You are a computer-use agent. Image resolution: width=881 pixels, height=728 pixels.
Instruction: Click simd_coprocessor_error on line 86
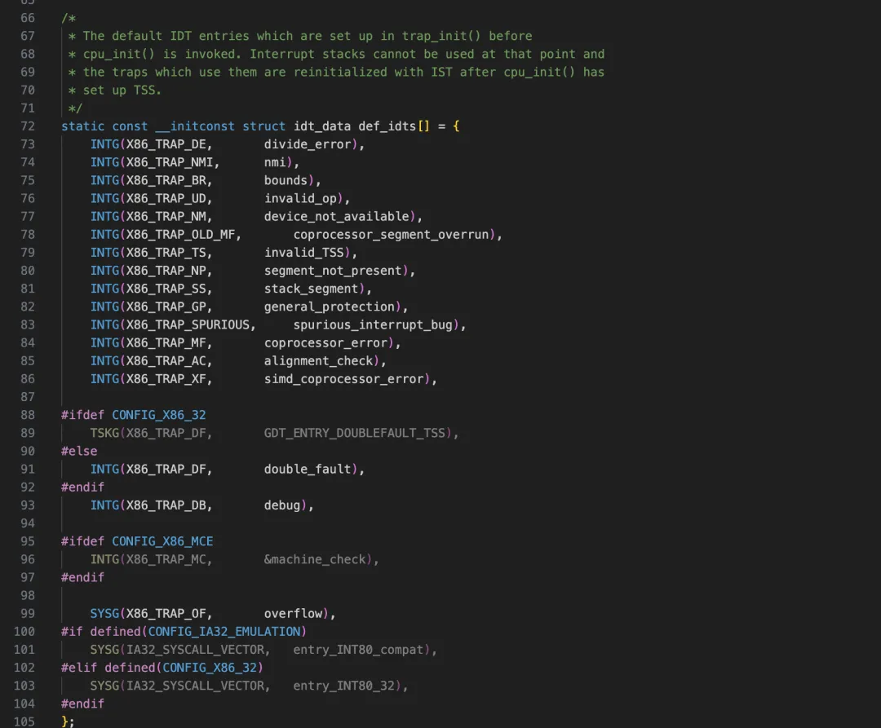(344, 379)
